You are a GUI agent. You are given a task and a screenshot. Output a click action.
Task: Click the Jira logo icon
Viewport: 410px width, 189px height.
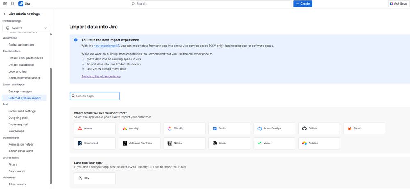[21, 4]
